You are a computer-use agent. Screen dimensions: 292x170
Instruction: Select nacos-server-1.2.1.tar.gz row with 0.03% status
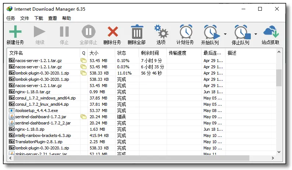click(x=142, y=66)
